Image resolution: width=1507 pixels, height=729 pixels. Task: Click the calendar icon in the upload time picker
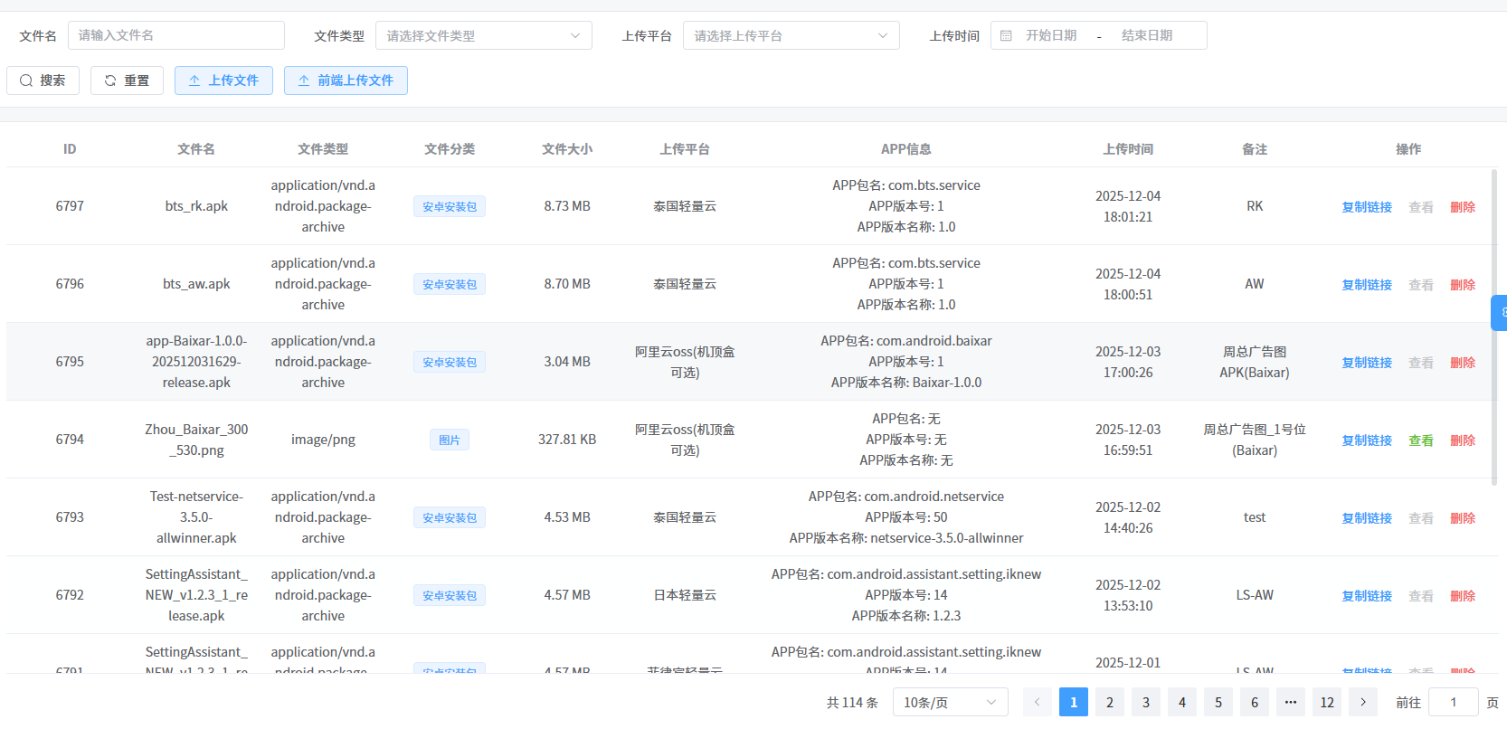1006,35
